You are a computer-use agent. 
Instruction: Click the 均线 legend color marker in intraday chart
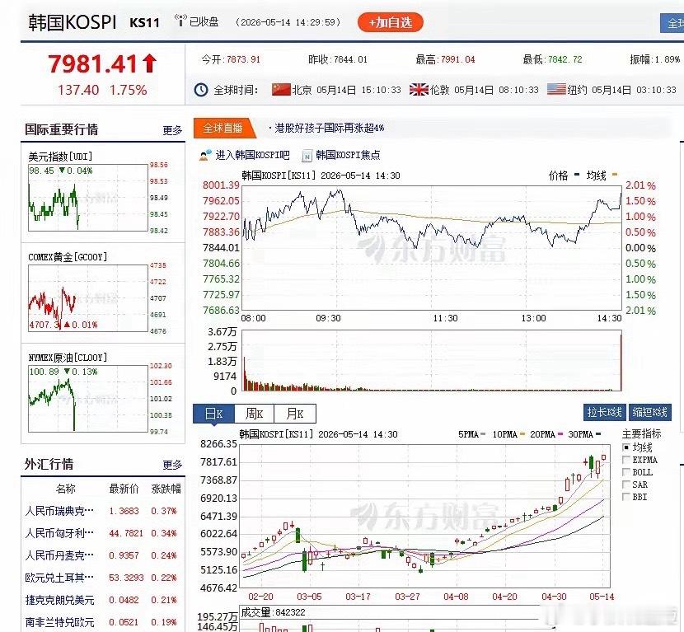pos(615,176)
